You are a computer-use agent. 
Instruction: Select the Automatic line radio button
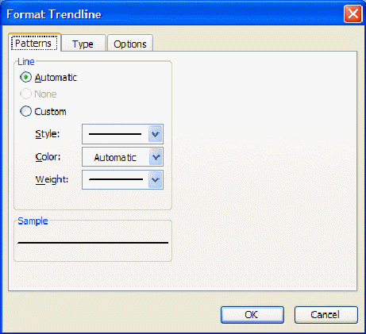(25, 78)
